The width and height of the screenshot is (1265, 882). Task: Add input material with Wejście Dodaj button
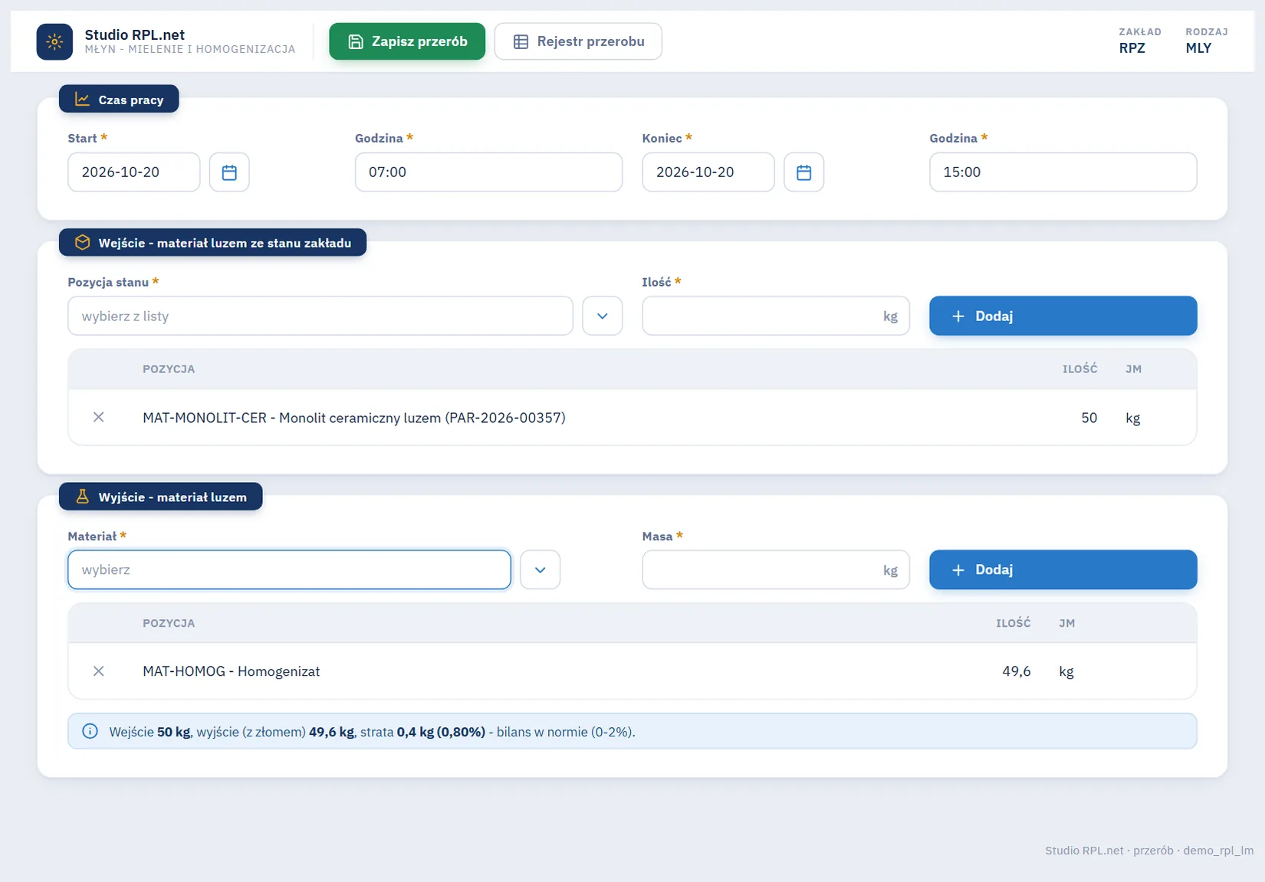[x=1063, y=316]
